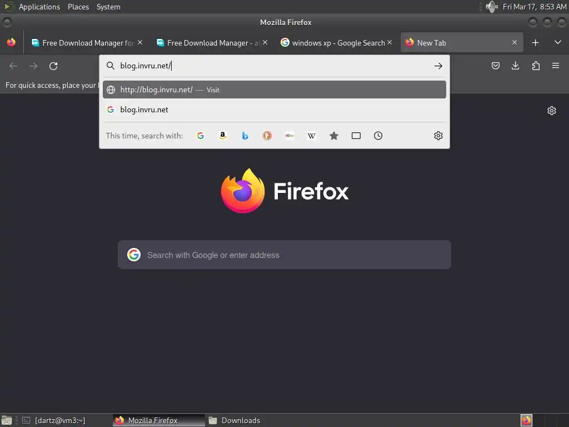Search this time with Bing
The width and height of the screenshot is (569, 427).
pyautogui.click(x=245, y=136)
